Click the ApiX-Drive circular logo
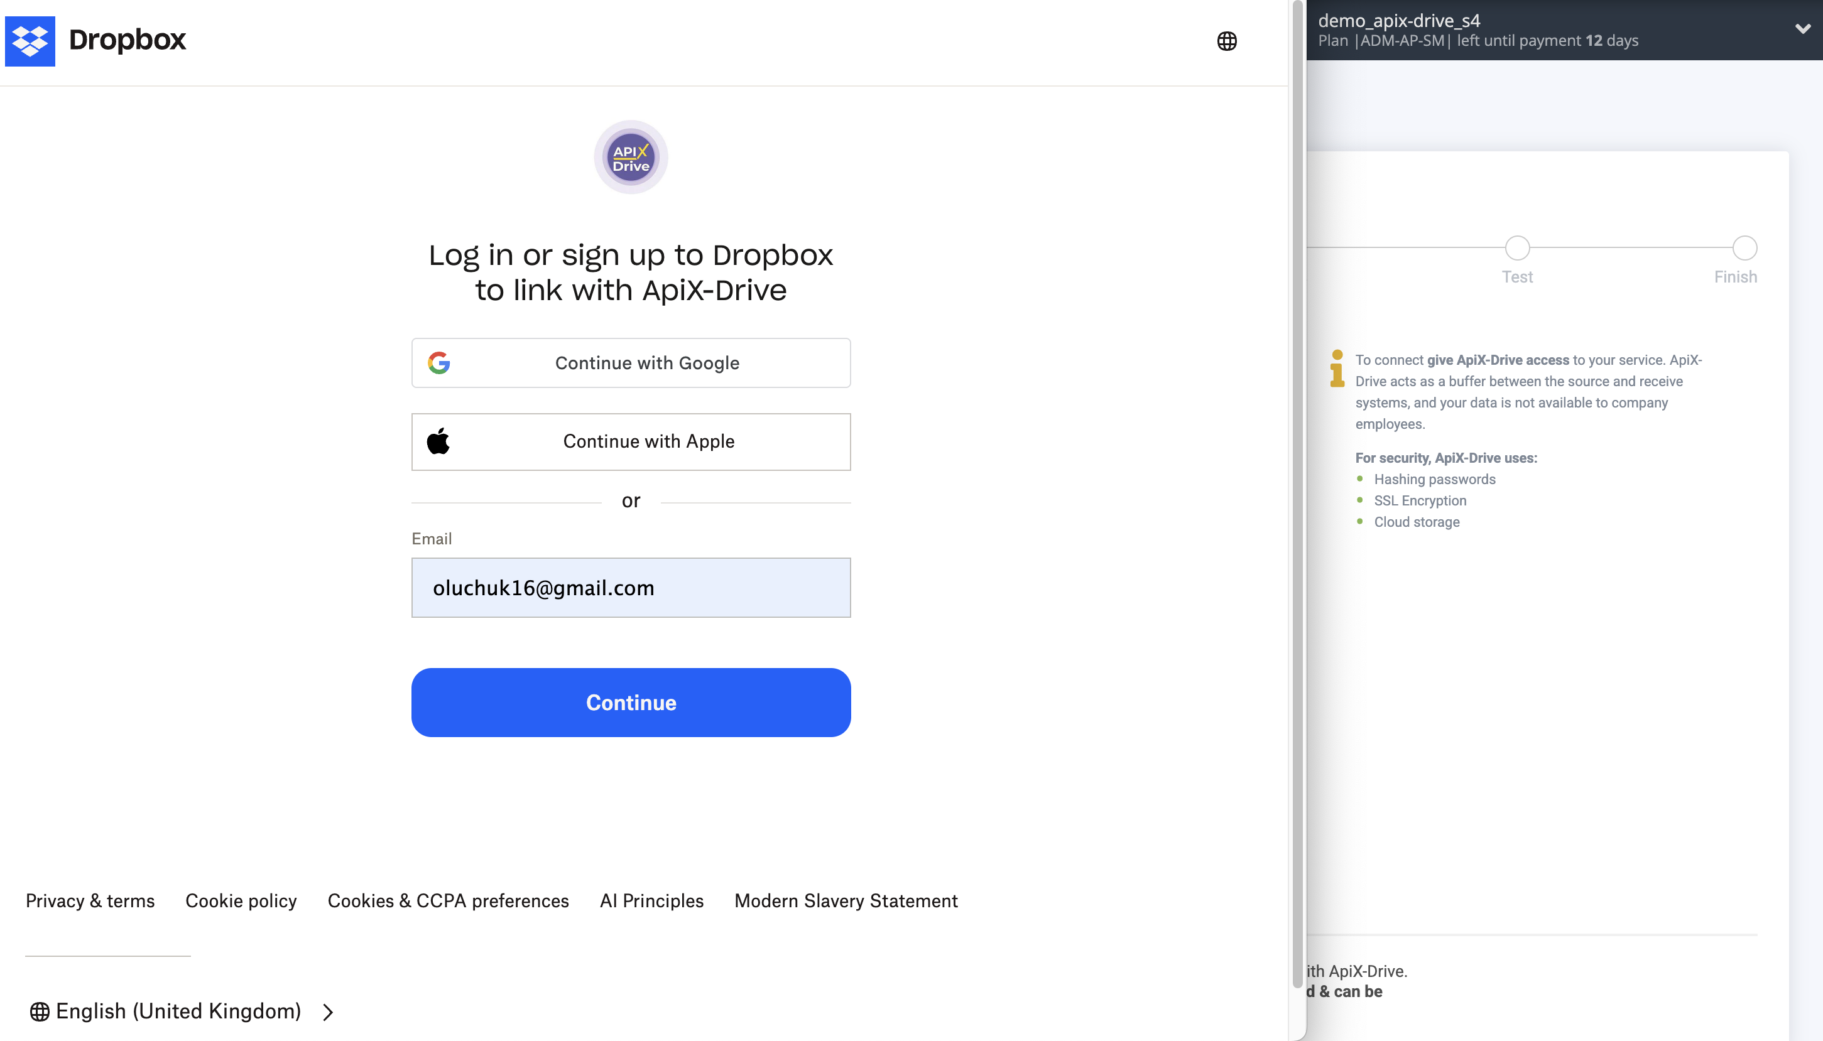The image size is (1823, 1041). [x=630, y=156]
